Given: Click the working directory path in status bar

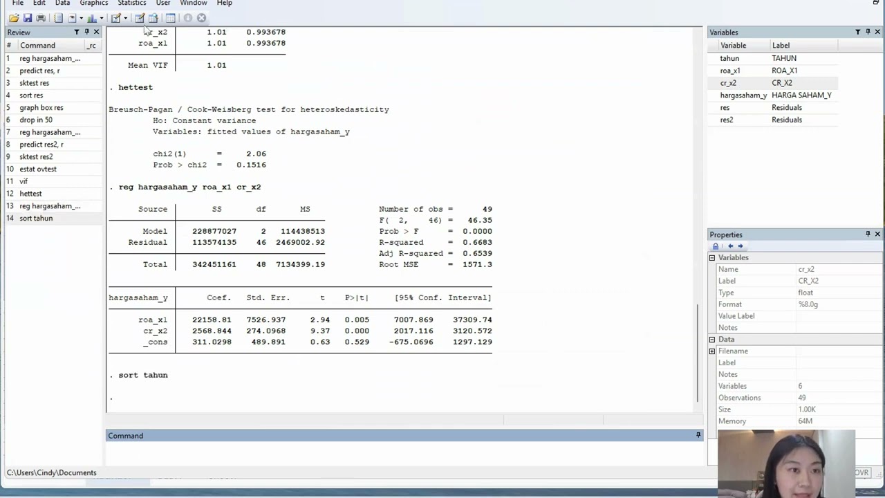Looking at the screenshot, I should (x=52, y=472).
